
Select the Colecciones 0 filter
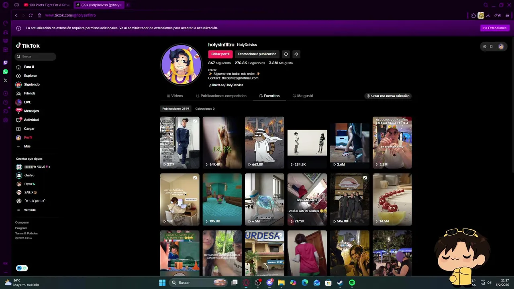[205, 109]
